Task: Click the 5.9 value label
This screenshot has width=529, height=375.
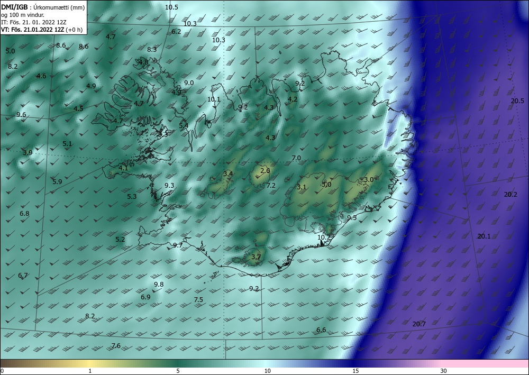Action: coord(57,182)
